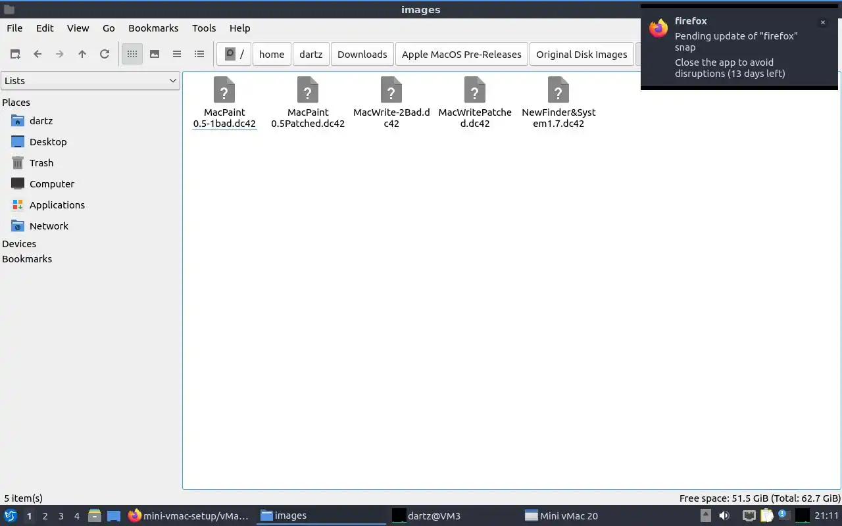Dismiss the firefox snap notification
Screen dimensions: 842x526
tap(822, 22)
